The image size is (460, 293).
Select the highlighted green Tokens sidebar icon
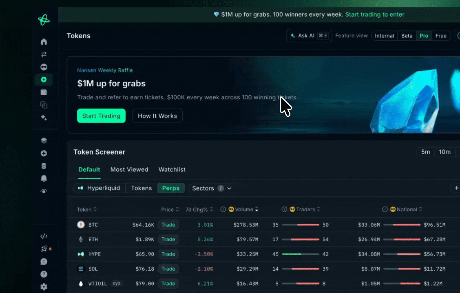44,80
